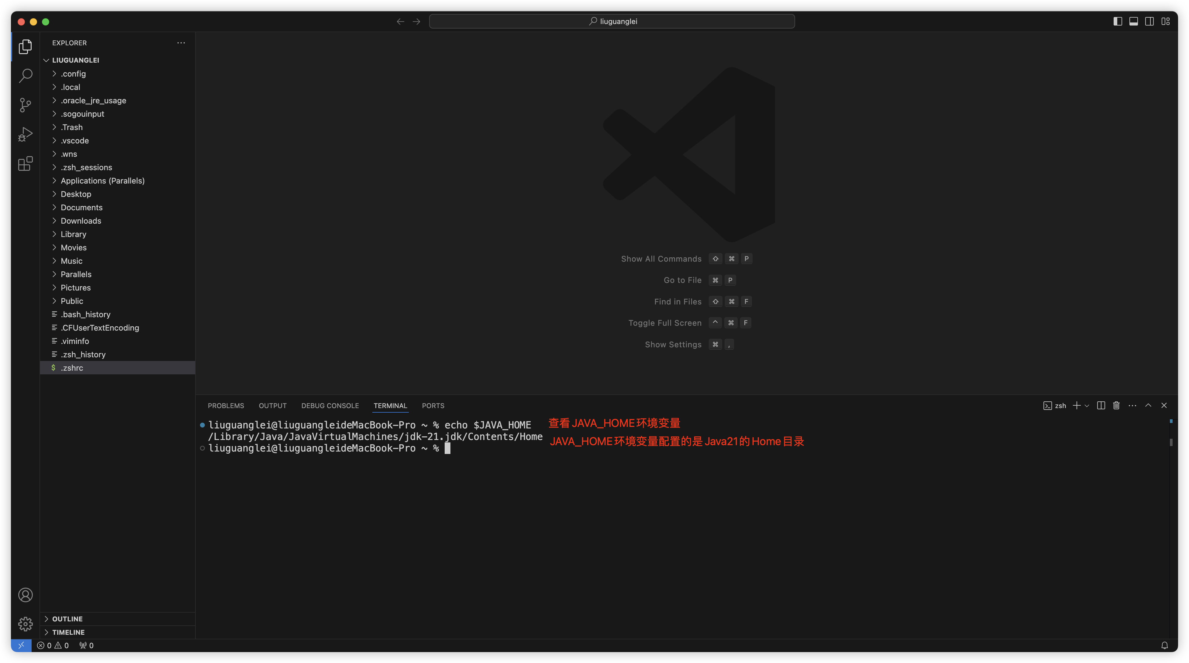Toggle the bottom Panel visibility

[x=1133, y=21]
